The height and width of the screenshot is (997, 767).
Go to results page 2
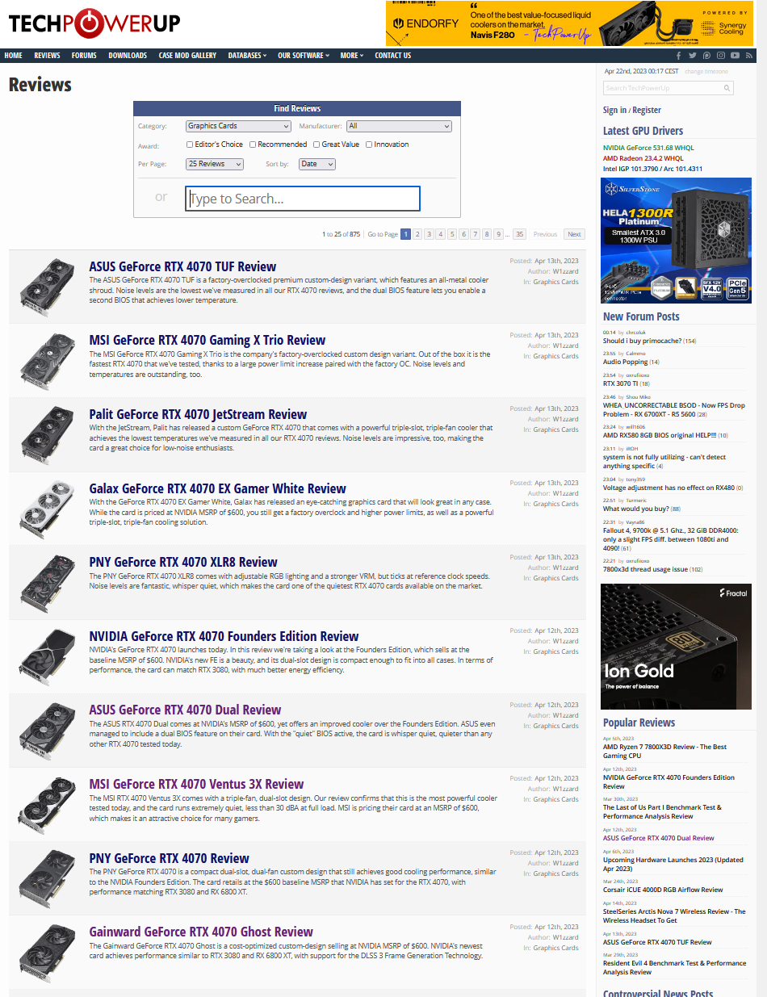(x=417, y=234)
